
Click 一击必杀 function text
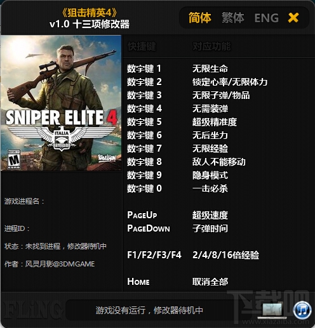pyautogui.click(x=210, y=188)
